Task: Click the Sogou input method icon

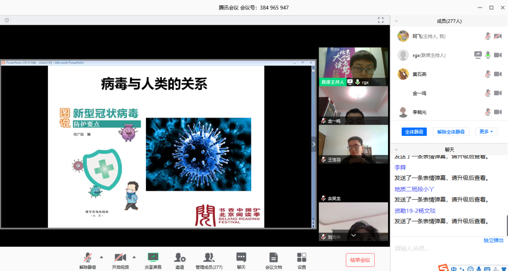Action: click(443, 267)
